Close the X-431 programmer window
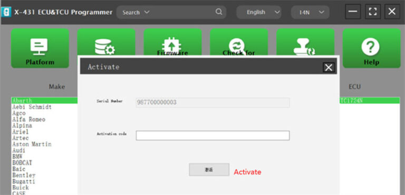The height and width of the screenshot is (195, 405). [x=392, y=12]
